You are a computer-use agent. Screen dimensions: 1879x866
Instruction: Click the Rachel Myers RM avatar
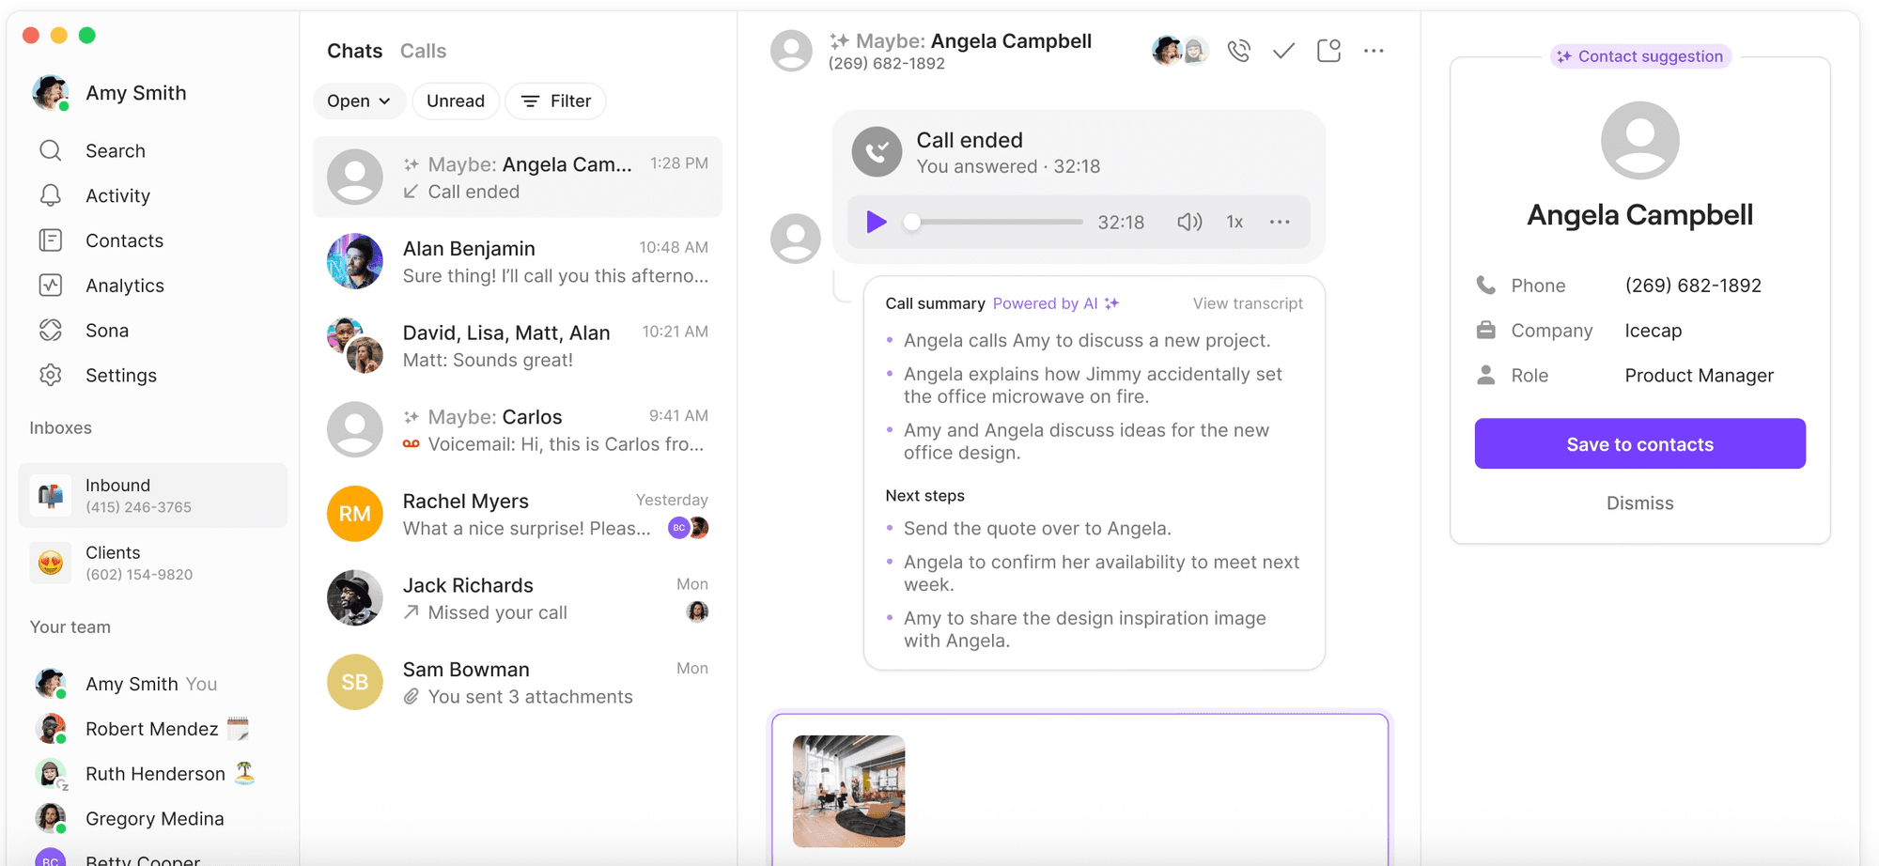point(354,514)
